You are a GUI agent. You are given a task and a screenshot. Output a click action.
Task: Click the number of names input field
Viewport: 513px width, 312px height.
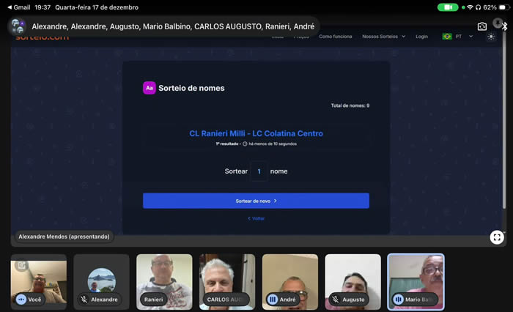click(259, 171)
